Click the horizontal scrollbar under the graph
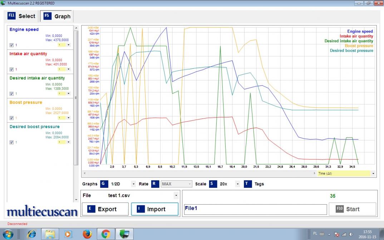Image resolution: width=384 pixels, height=240 pixels. pyautogui.click(x=198, y=173)
